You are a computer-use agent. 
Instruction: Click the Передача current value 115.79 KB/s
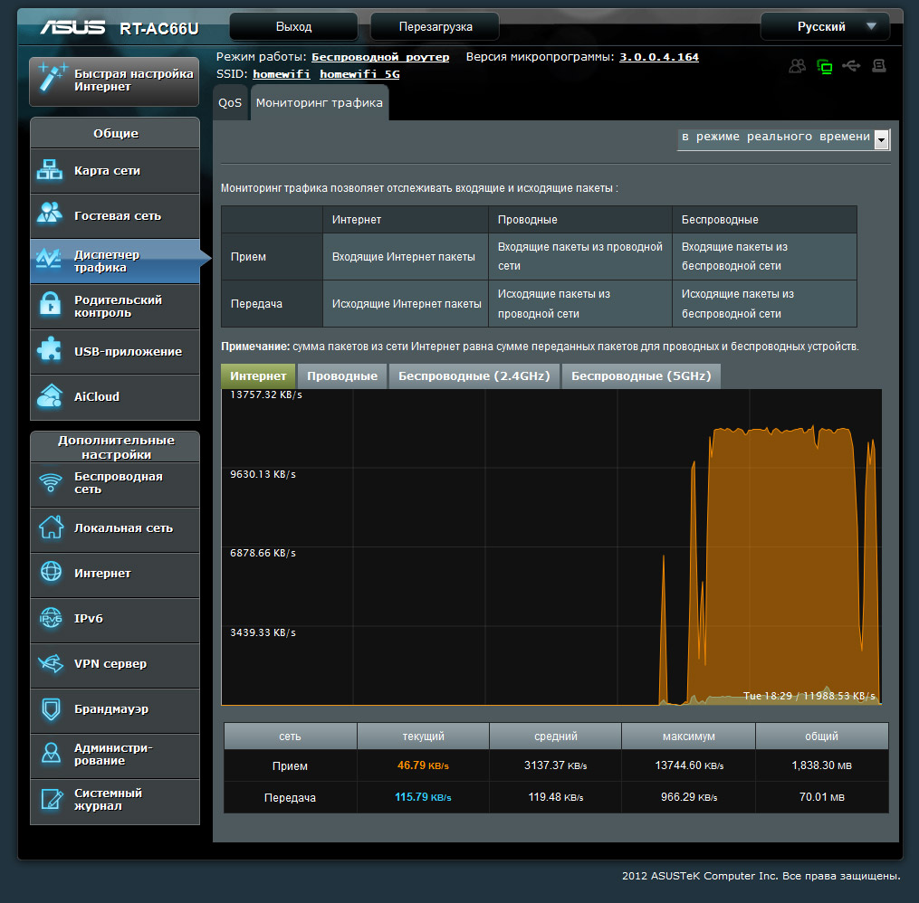coord(423,797)
